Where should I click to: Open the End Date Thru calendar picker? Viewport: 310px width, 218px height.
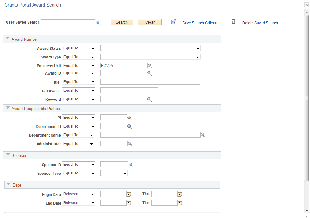180,202
